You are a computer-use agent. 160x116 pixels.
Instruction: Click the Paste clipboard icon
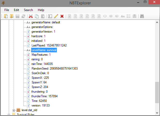pyautogui.click(x=43, y=16)
